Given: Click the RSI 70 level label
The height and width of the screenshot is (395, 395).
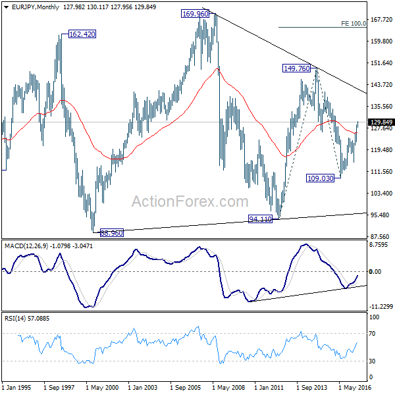Looking at the screenshot, I should coord(372,334).
